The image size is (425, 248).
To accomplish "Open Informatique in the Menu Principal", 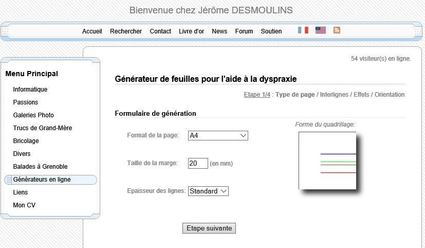I will (30, 90).
